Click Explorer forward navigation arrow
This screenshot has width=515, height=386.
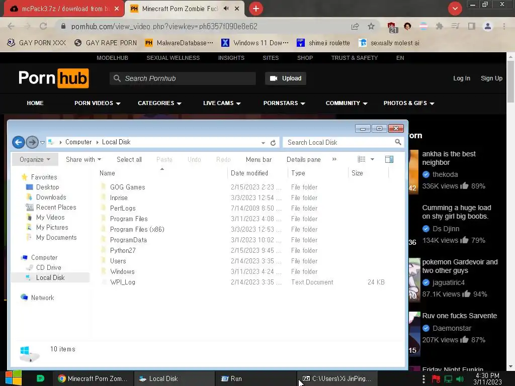pos(32,142)
